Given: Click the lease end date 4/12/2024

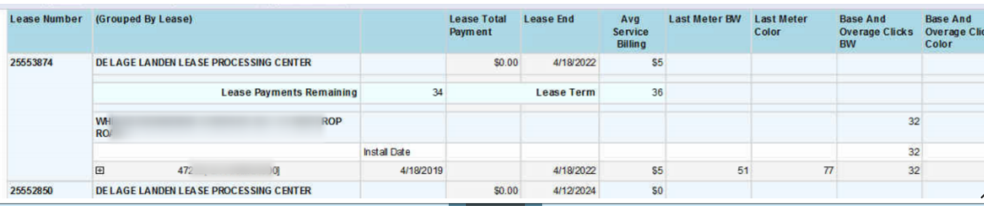Looking at the screenshot, I should click(574, 190).
